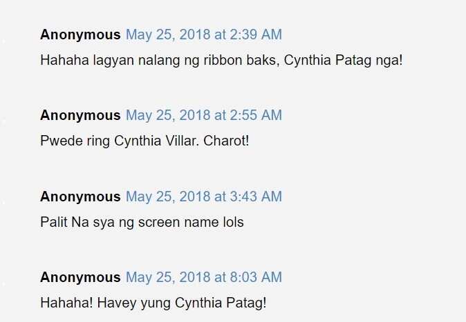Click Anonymous author of the 2:39 AM comment
466x322 pixels.
80,34
